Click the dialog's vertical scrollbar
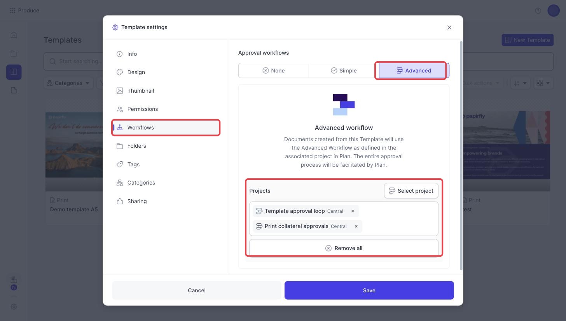Screen dimensions: 566x321 coord(461,155)
